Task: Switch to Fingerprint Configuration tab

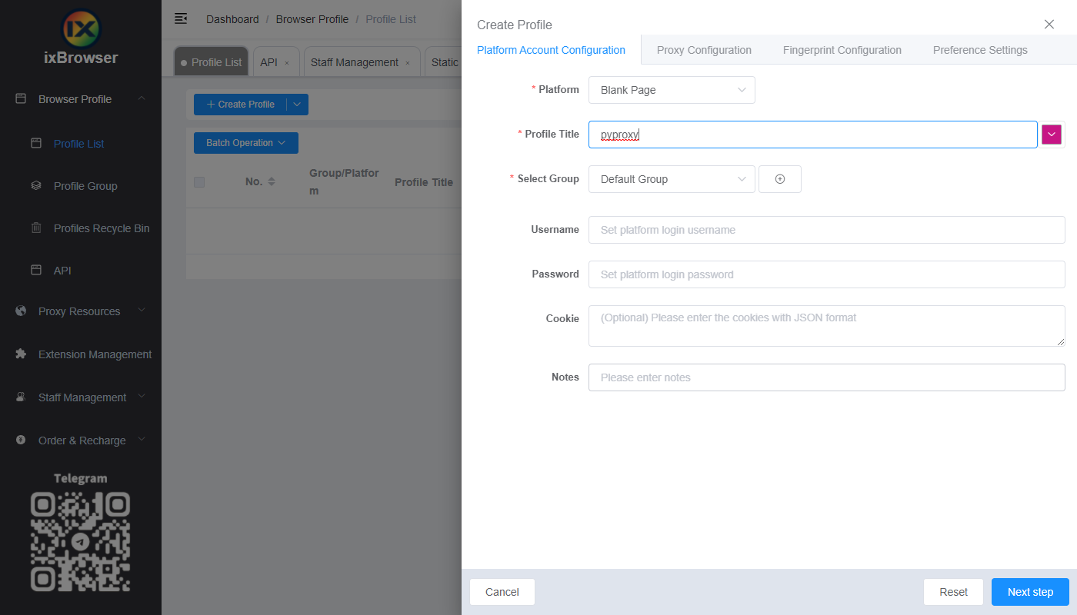Action: (842, 50)
